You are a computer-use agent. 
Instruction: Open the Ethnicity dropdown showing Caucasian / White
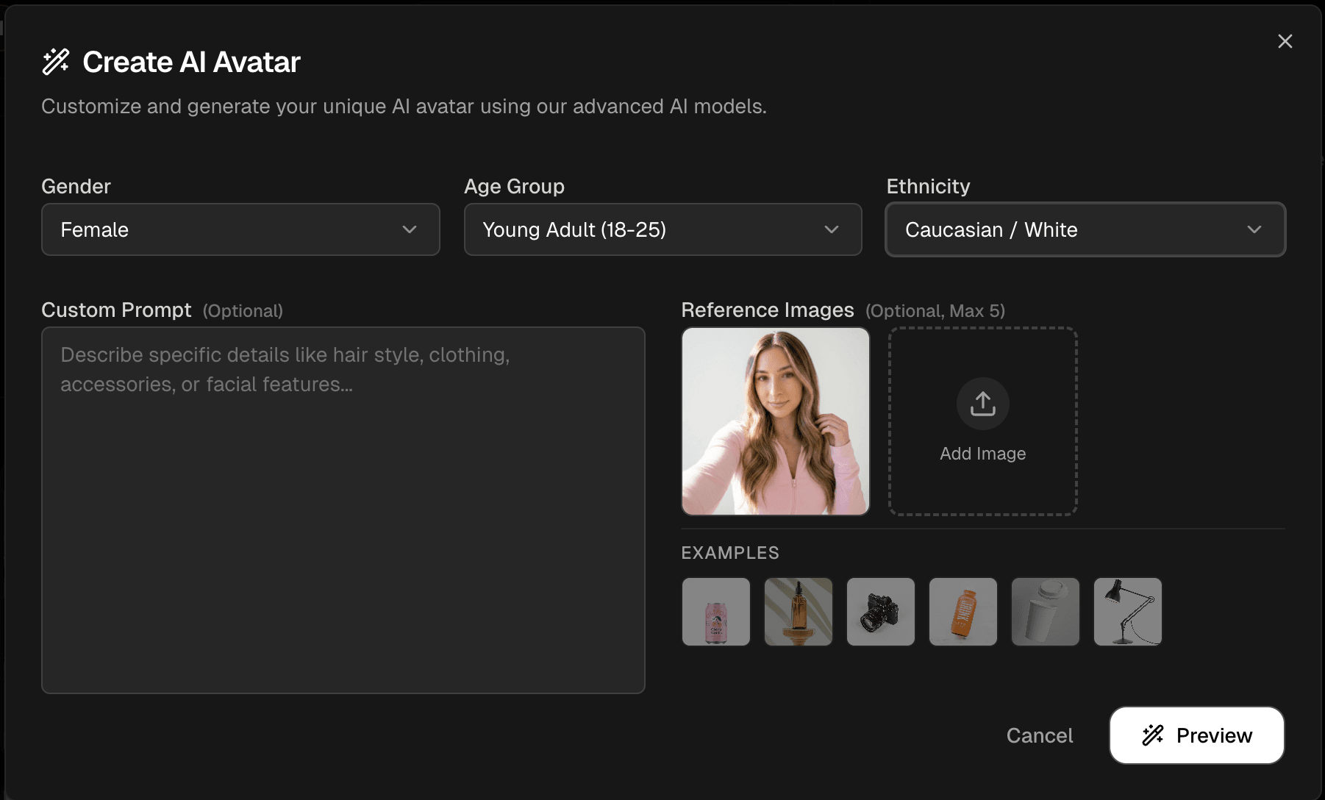click(x=1085, y=229)
